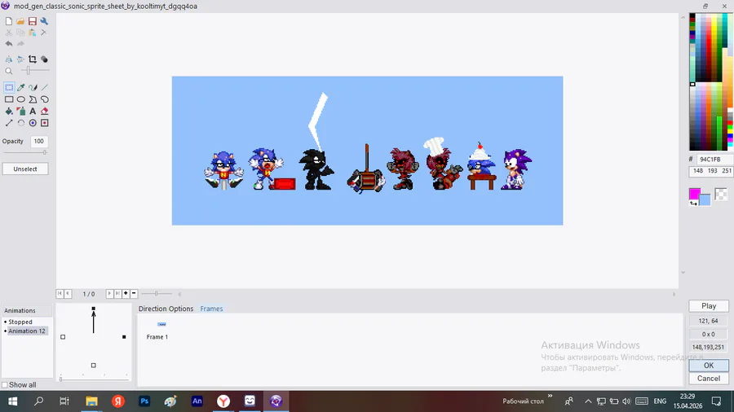
Task: Select the Crop tool icon
Action: click(33, 59)
